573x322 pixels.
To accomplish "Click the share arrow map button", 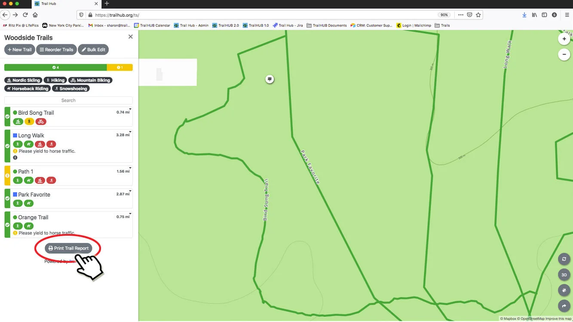I will tap(564, 306).
